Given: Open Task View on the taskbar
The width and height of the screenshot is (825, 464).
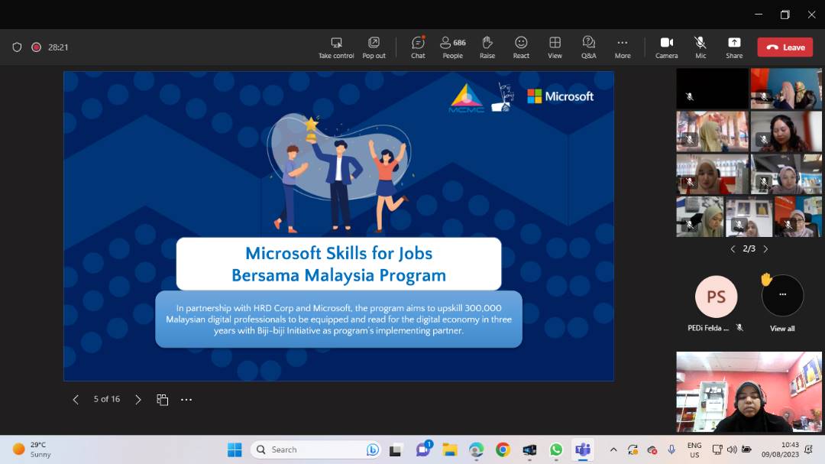Looking at the screenshot, I should (x=395, y=449).
